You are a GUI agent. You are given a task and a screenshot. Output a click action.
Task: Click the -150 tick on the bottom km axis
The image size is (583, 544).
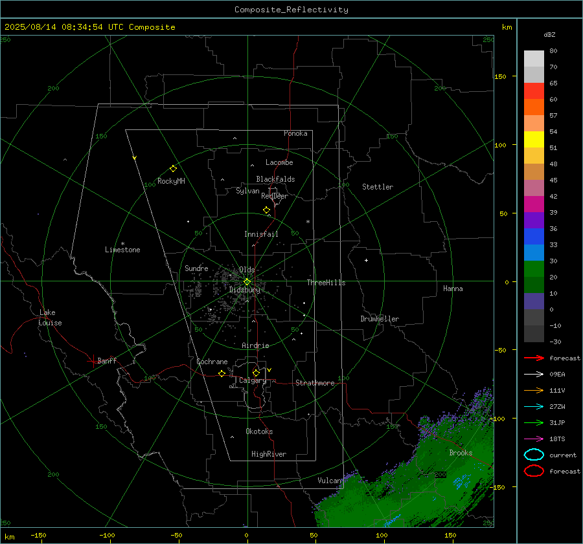[x=38, y=535]
